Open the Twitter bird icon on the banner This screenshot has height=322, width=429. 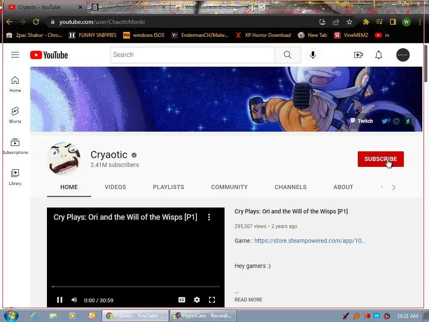pos(385,121)
